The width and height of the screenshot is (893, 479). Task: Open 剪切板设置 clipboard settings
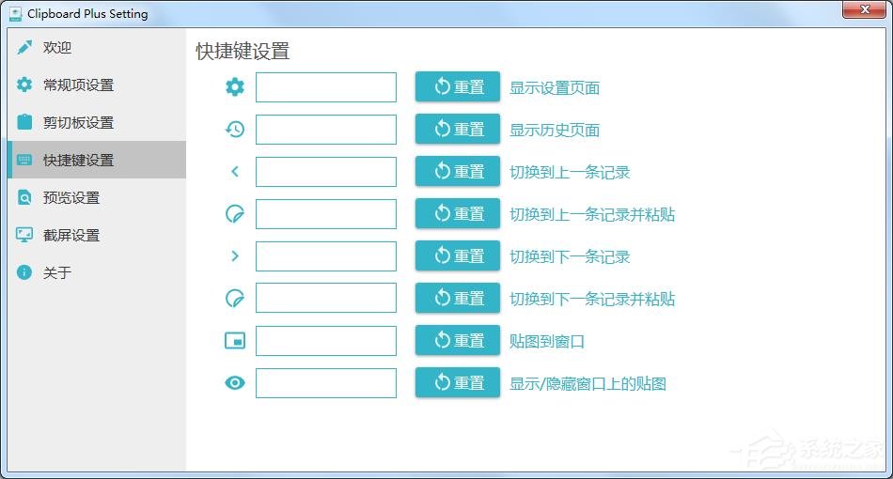97,122
